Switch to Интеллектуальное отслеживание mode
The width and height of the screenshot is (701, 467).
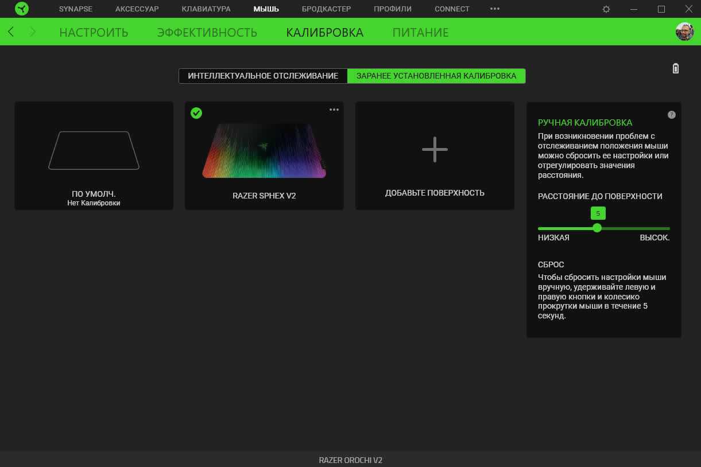(x=263, y=76)
